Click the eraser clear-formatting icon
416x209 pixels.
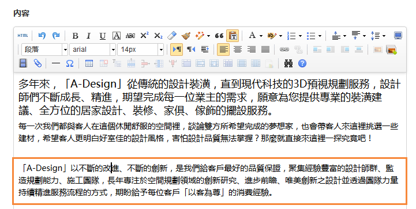click(x=172, y=36)
